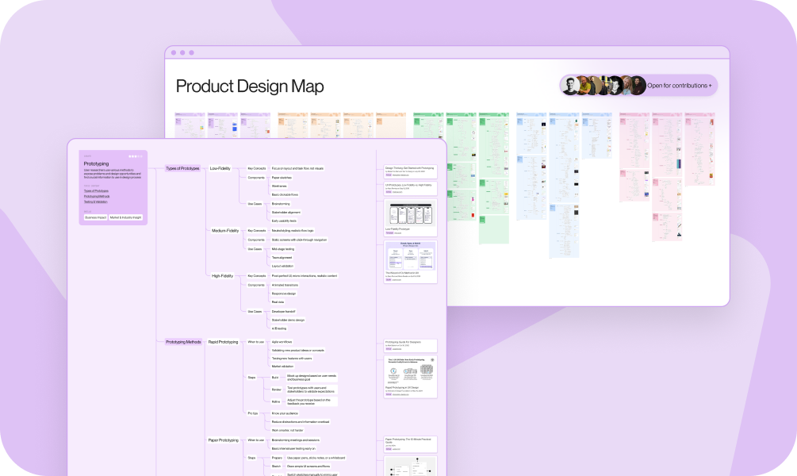Click the Market & Industry Insight tag
The height and width of the screenshot is (476, 797).
(x=125, y=217)
